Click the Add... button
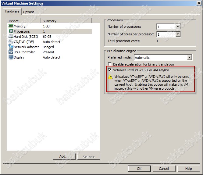Image resolution: width=203 pixels, height=175 pixels. click(x=64, y=156)
